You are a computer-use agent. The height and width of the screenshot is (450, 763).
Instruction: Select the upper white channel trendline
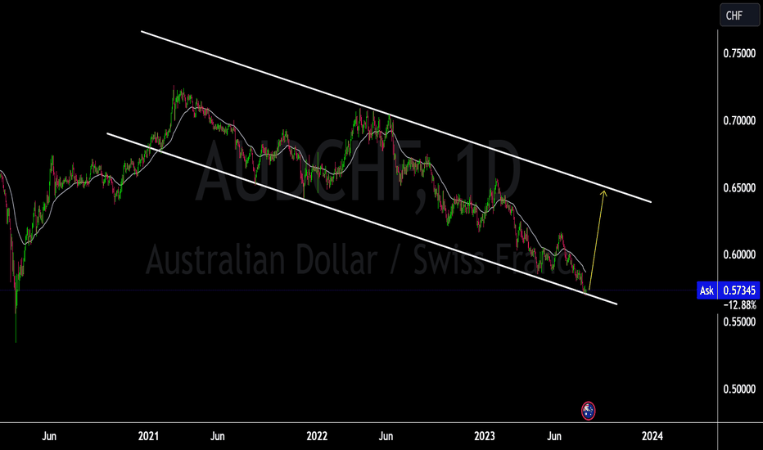coord(396,117)
